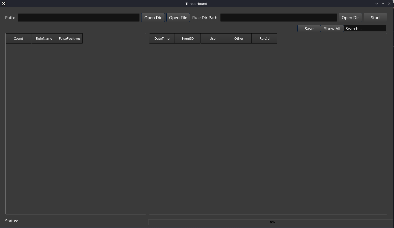Open Dir button for Rule Dir Path
Image resolution: width=394 pixels, height=228 pixels.
(x=350, y=18)
